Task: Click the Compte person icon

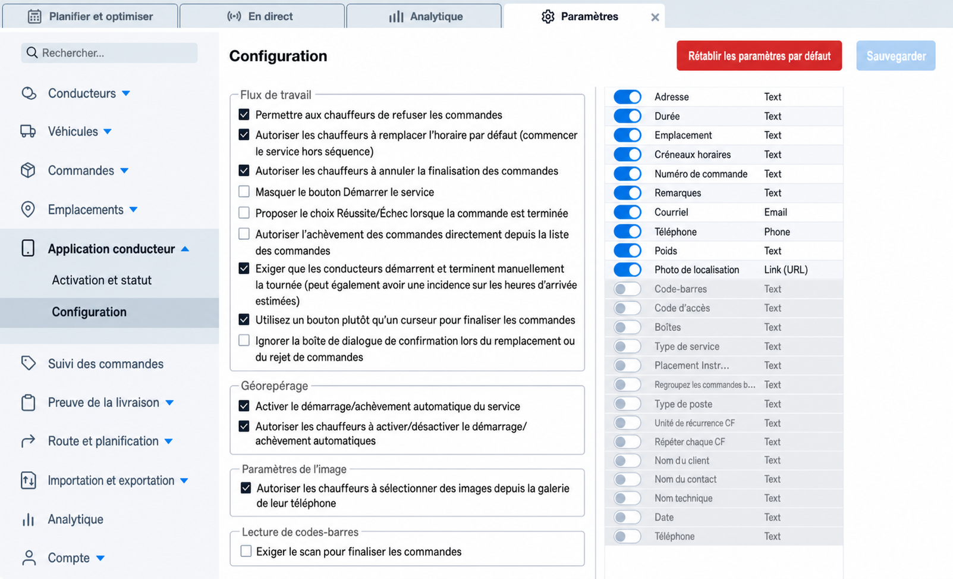Action: click(x=28, y=558)
